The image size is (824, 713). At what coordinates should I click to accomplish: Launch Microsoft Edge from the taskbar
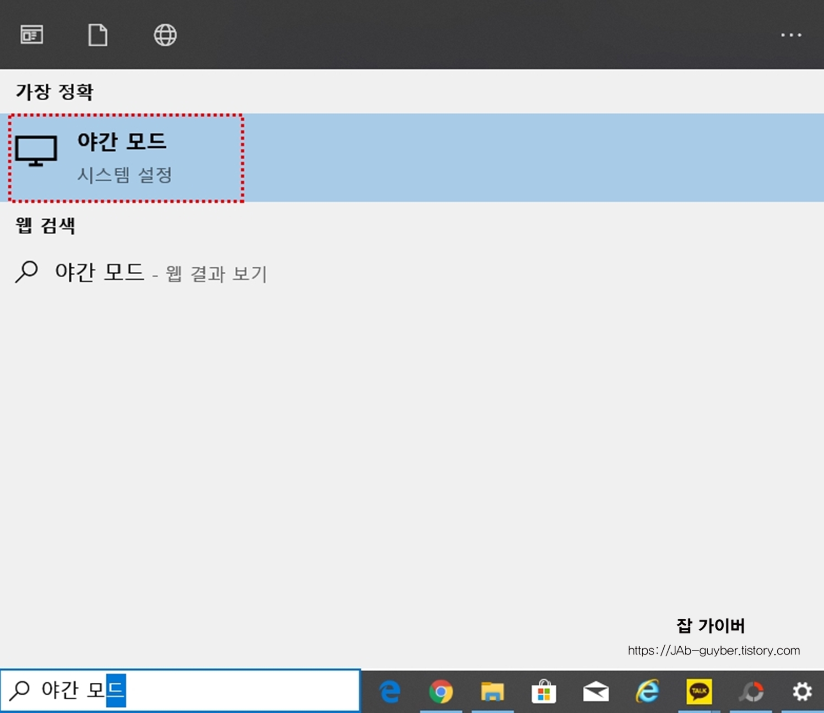coord(390,692)
